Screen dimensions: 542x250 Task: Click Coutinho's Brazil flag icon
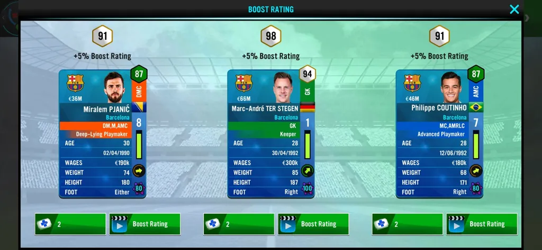[x=476, y=107]
